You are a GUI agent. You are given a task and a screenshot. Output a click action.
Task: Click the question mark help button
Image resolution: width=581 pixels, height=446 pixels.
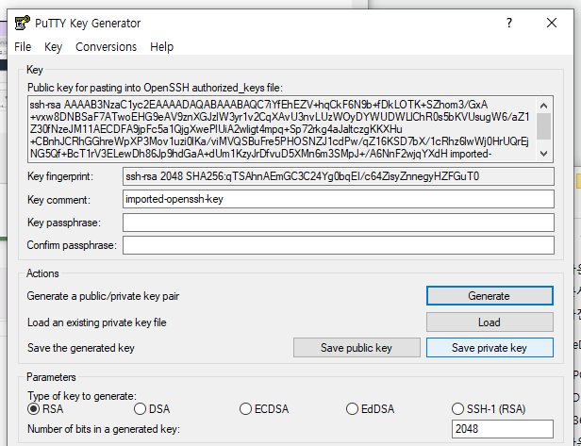click(509, 23)
